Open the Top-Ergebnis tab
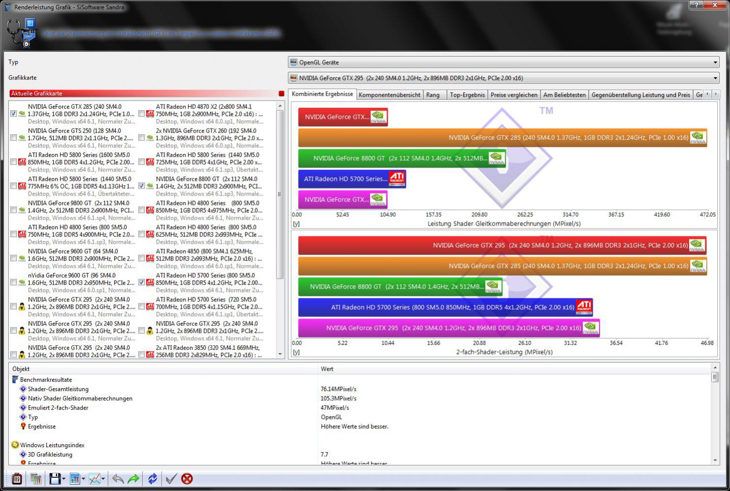This screenshot has width=730, height=491. pos(467,95)
